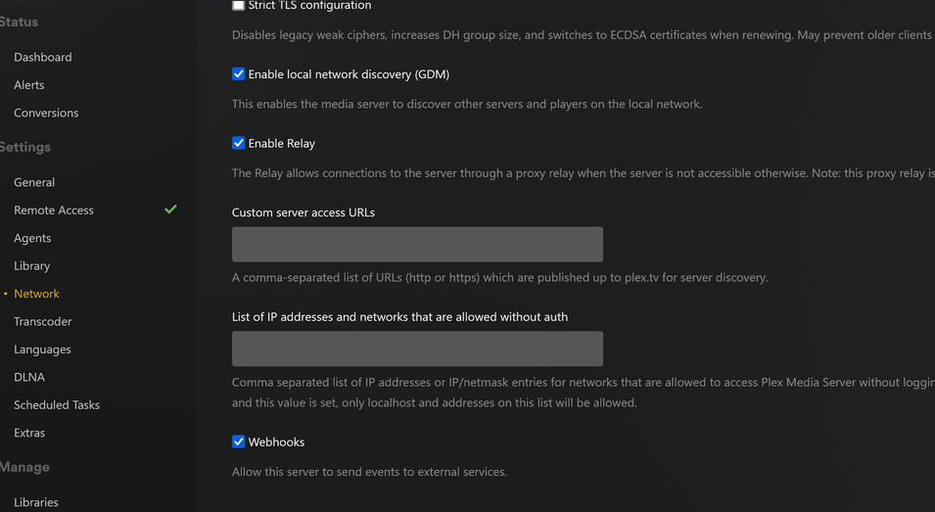Focus the allowed IP addresses without auth field

click(417, 349)
